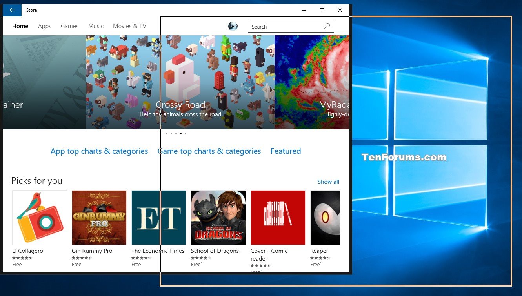Switch to the Apps tab

45,26
